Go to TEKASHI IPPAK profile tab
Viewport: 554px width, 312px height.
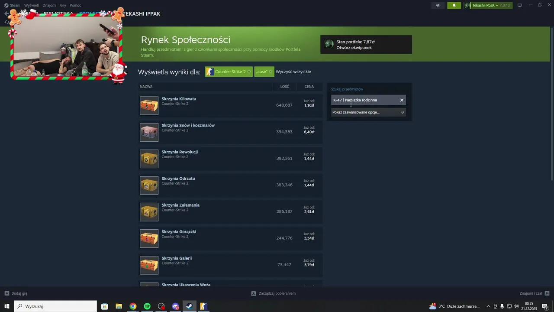pos(142,14)
